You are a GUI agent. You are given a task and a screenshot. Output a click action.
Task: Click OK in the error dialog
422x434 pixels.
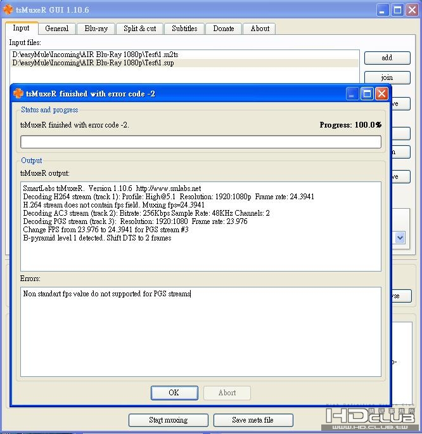click(x=174, y=393)
